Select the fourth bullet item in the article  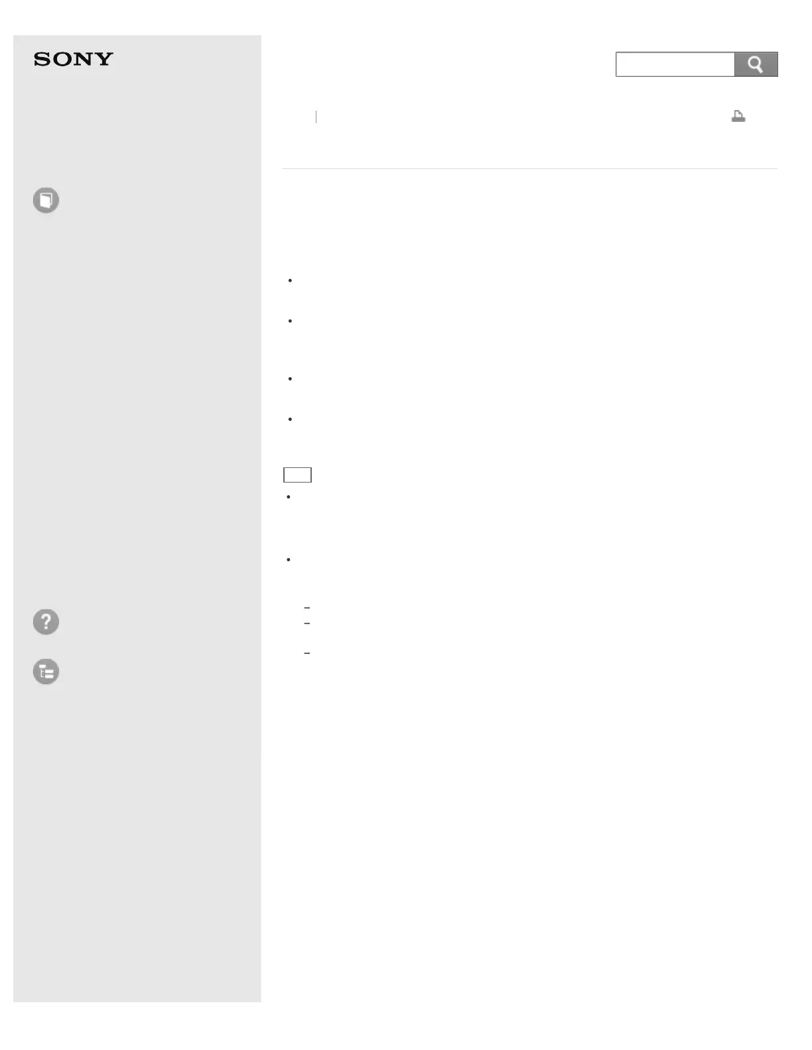pos(290,419)
